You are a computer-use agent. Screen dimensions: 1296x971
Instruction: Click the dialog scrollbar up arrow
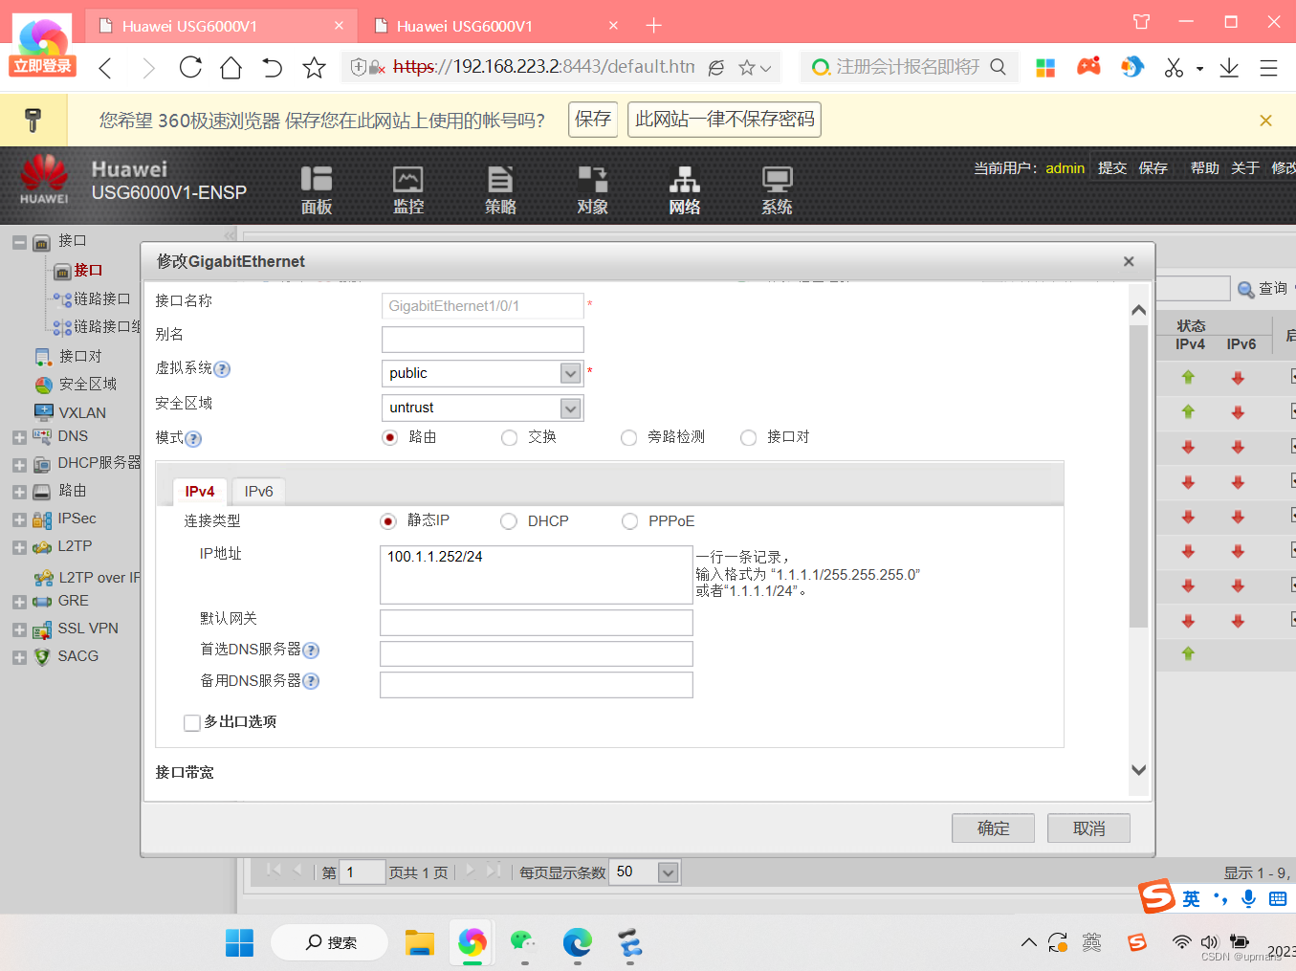[1138, 310]
